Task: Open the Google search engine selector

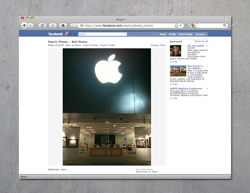Action: tap(192, 25)
